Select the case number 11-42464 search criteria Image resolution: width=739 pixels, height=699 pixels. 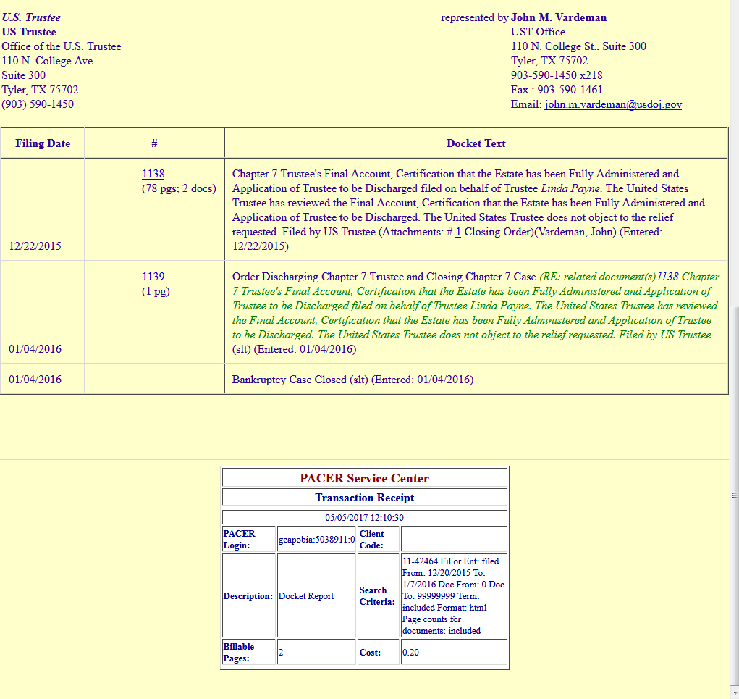pyautogui.click(x=421, y=561)
